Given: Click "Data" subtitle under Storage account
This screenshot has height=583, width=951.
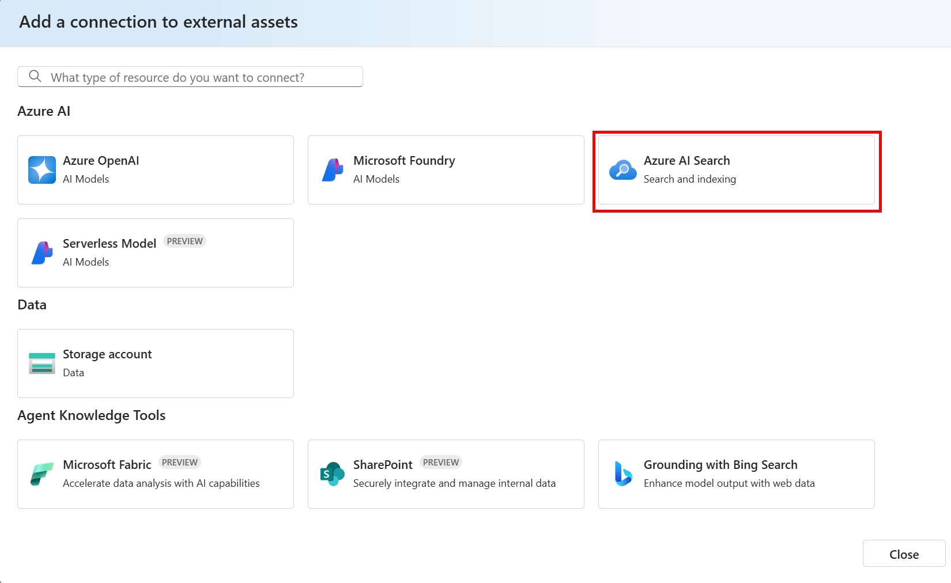Looking at the screenshot, I should click(x=73, y=373).
